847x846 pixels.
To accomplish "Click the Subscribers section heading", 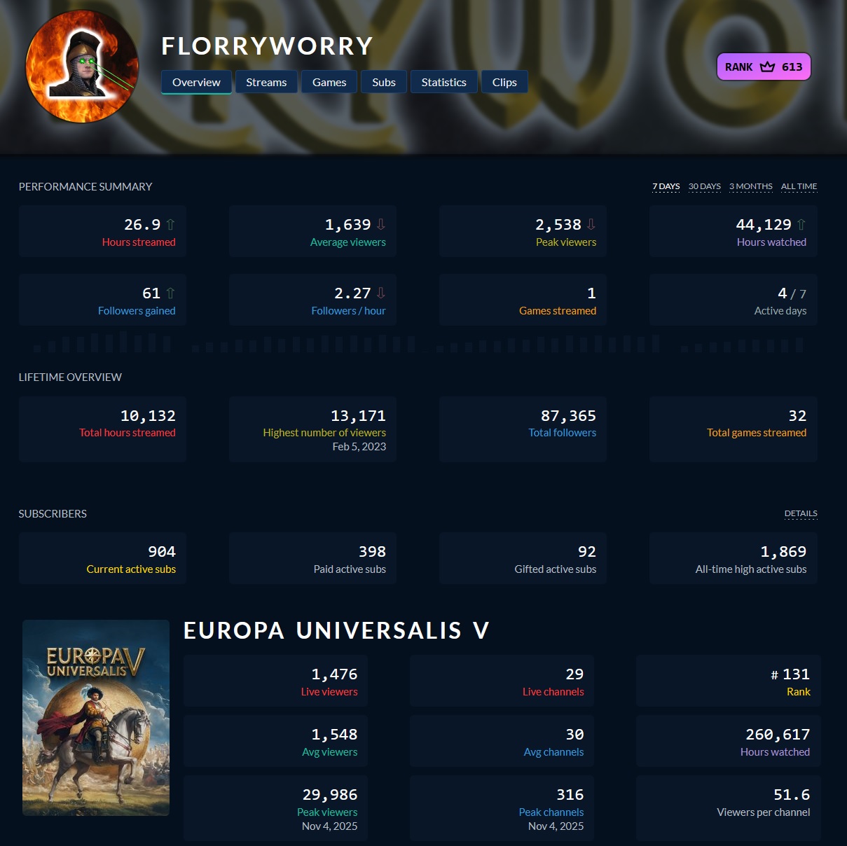I will point(53,514).
